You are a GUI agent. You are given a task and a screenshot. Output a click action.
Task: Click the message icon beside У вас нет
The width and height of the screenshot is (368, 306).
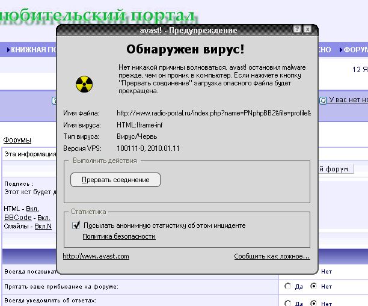coord(323,100)
